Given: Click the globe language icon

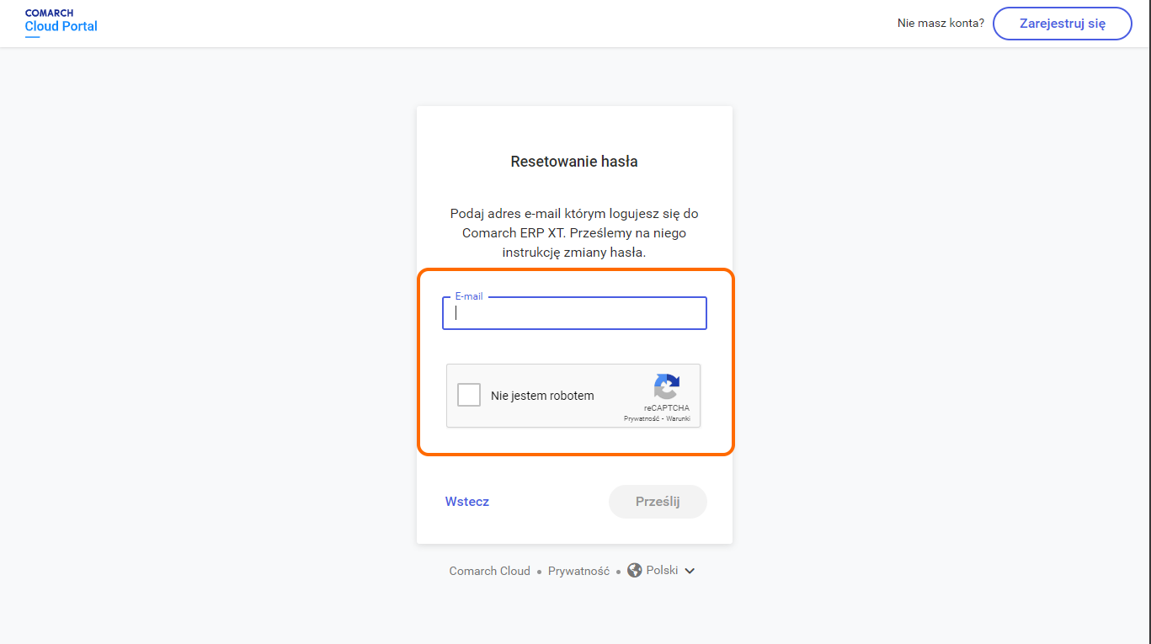Looking at the screenshot, I should pyautogui.click(x=635, y=571).
